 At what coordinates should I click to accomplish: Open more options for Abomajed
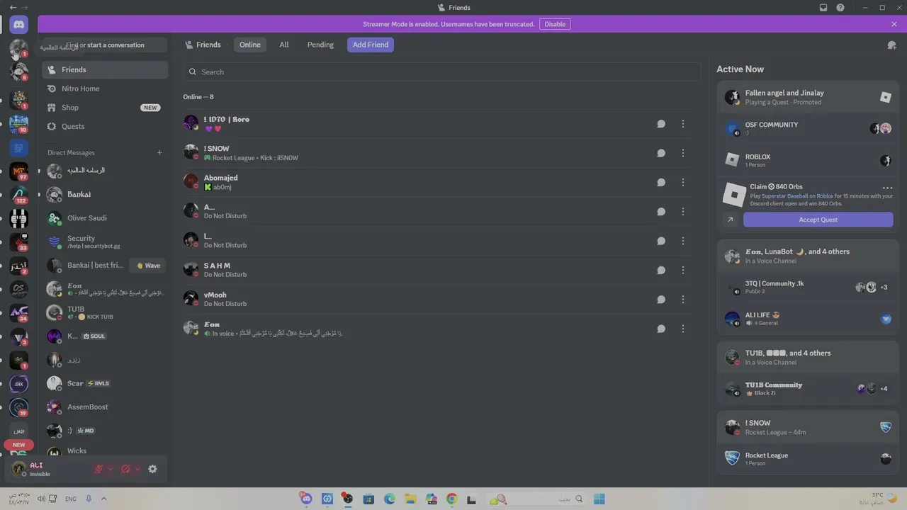pyautogui.click(x=683, y=182)
